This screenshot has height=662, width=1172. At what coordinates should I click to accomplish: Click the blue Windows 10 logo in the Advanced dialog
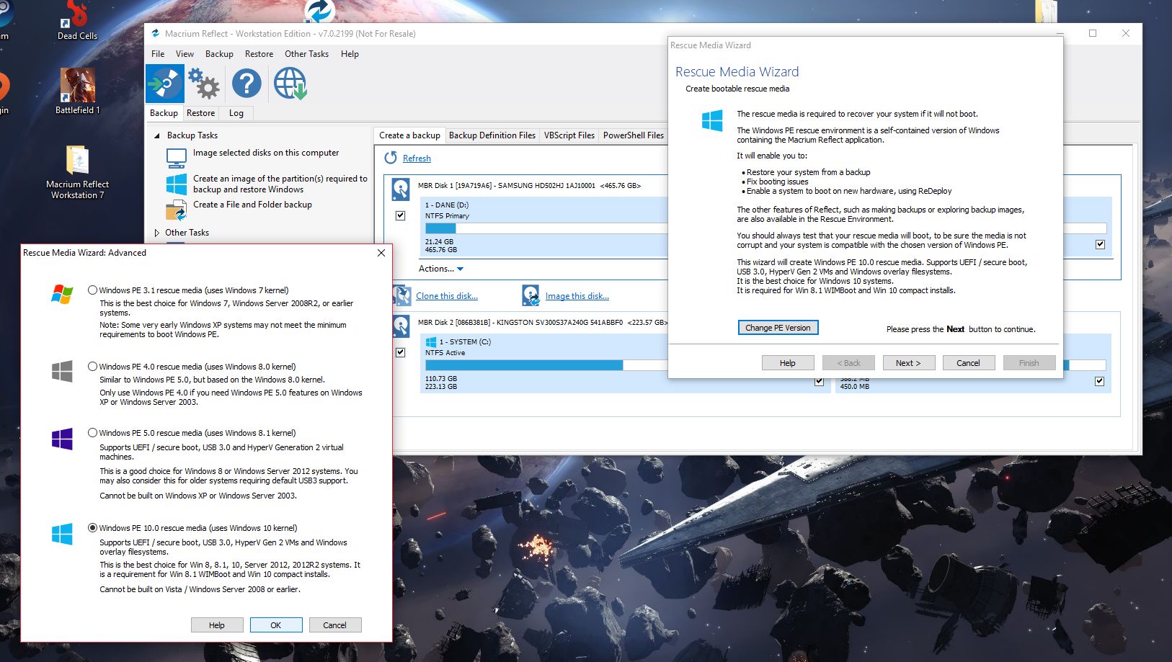(x=62, y=534)
